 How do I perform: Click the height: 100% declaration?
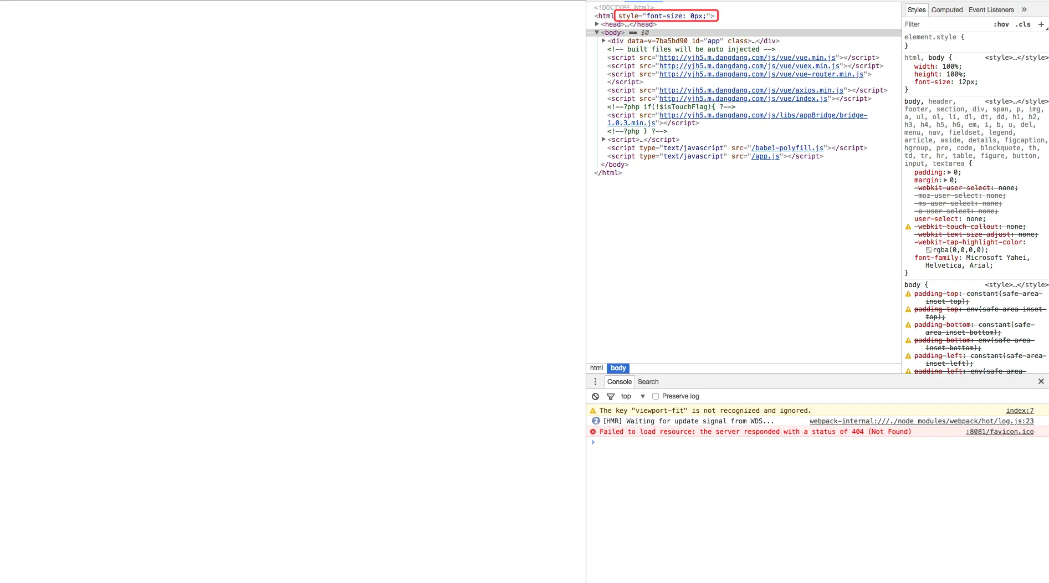coord(940,74)
